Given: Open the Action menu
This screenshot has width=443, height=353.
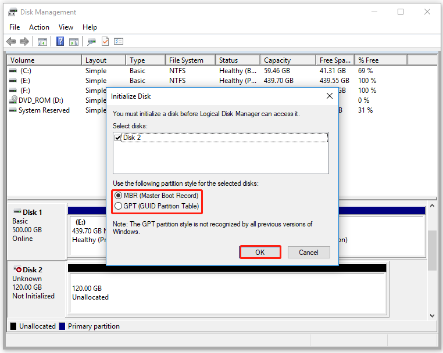Looking at the screenshot, I should click(39, 27).
